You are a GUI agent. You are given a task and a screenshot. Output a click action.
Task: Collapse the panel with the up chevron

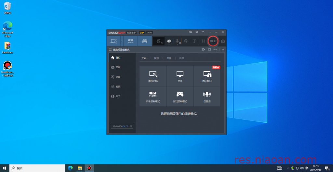click(x=223, y=49)
